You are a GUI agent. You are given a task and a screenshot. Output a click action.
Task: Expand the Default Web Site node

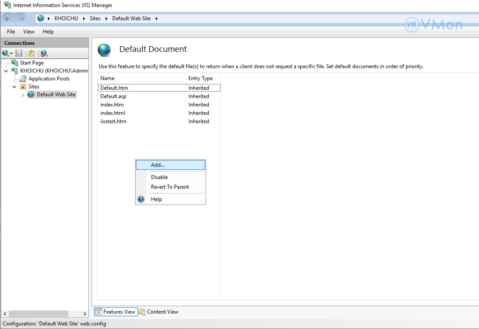click(x=22, y=95)
